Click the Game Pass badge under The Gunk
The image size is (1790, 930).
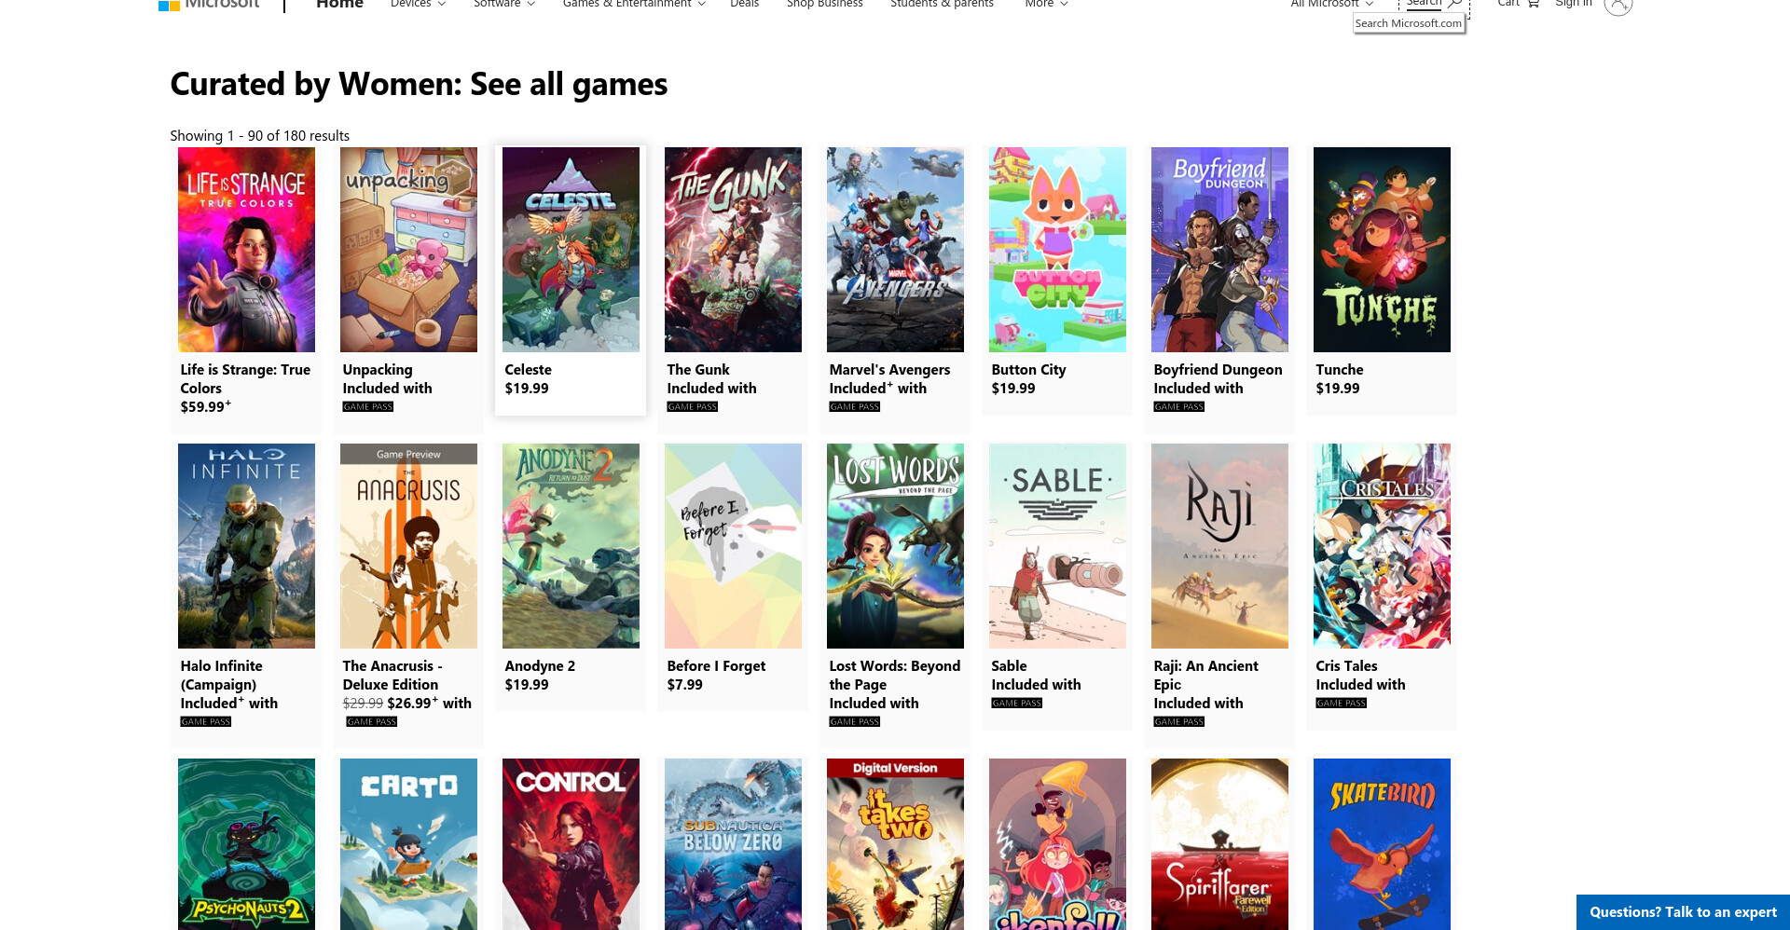coord(693,406)
